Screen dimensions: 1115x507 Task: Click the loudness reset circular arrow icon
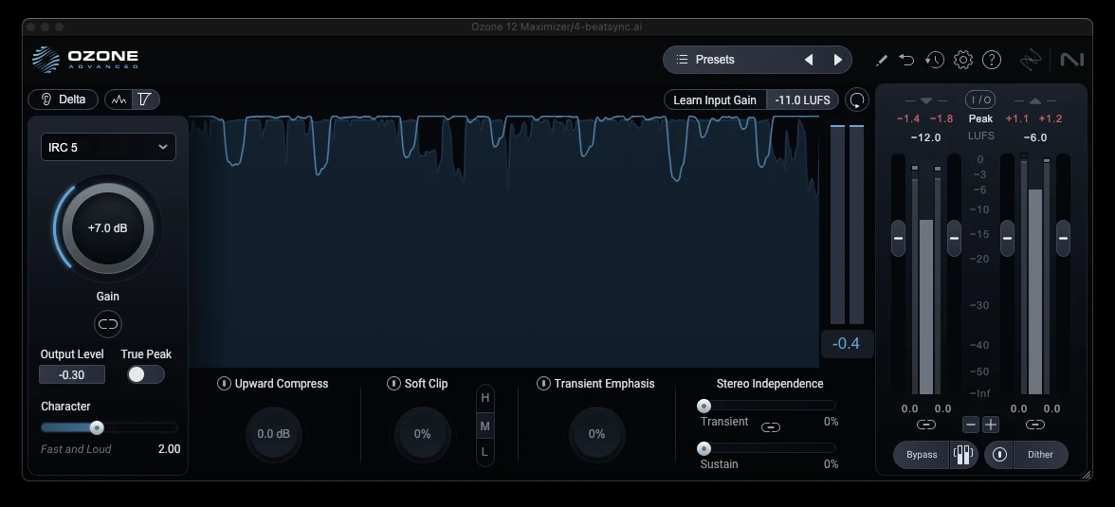857,100
